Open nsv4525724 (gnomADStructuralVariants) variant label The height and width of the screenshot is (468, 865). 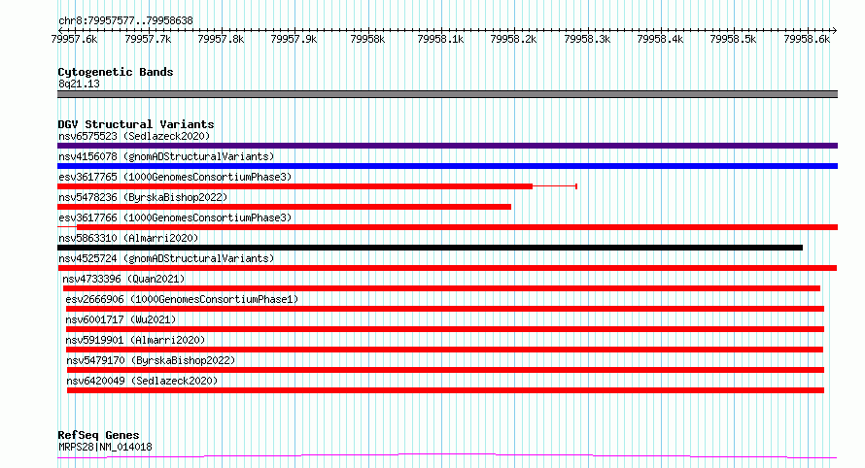[166, 258]
